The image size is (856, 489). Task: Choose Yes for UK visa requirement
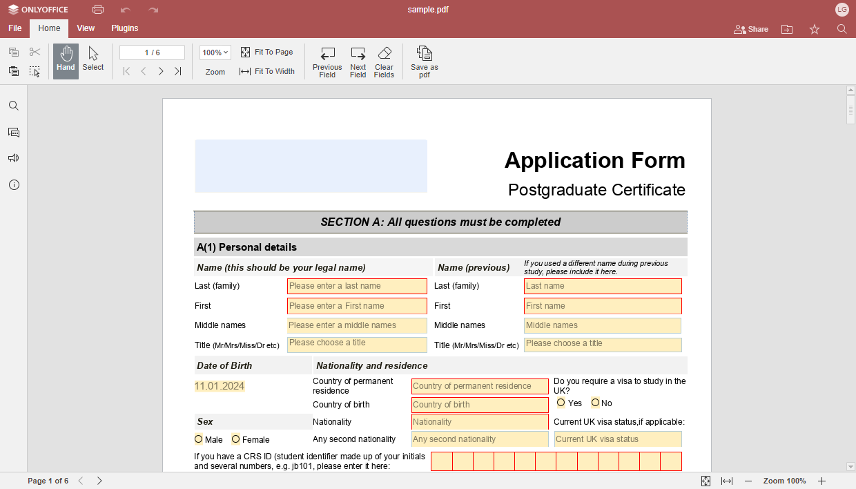[561, 403]
